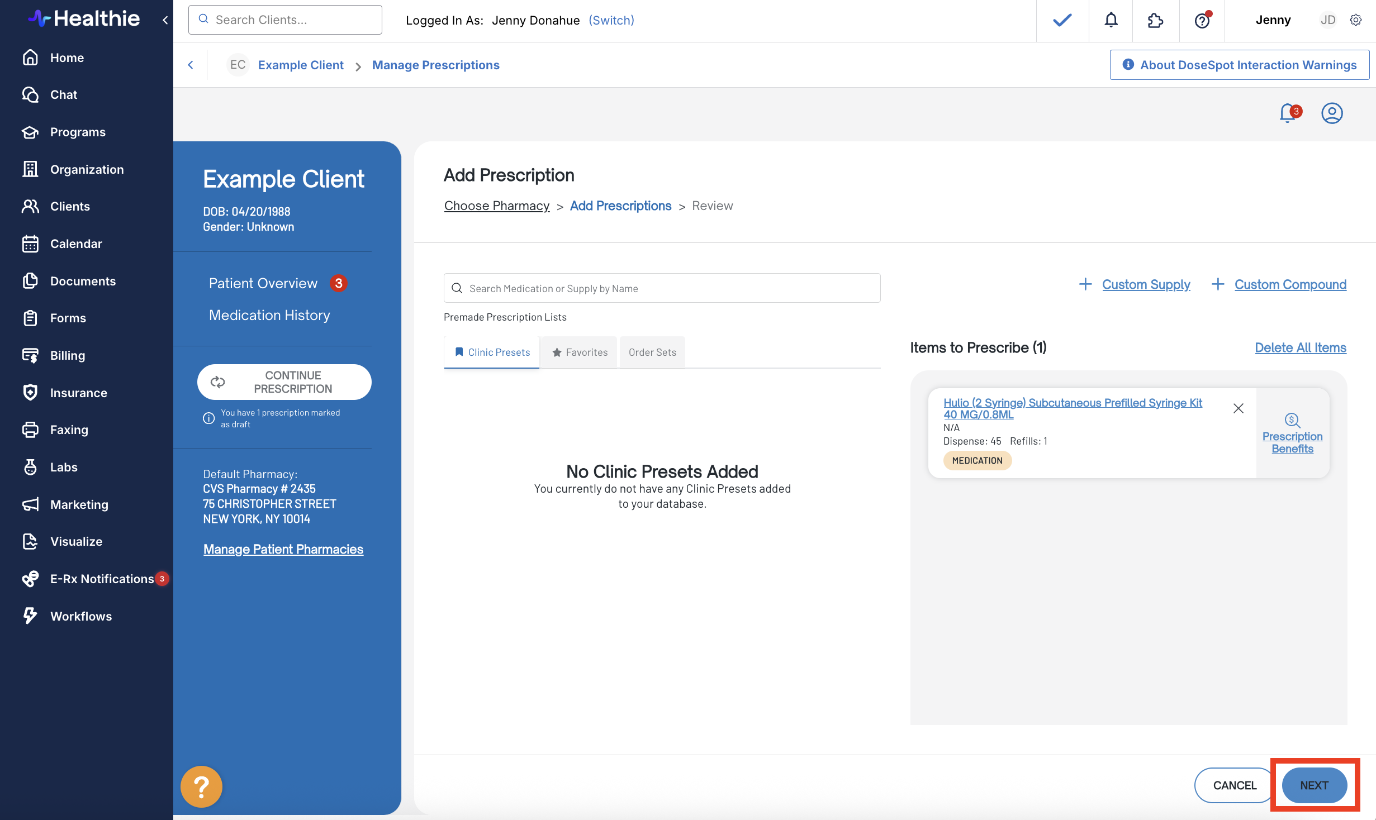Viewport: 1376px width, 820px height.
Task: Click Delete All Items link
Action: 1300,347
